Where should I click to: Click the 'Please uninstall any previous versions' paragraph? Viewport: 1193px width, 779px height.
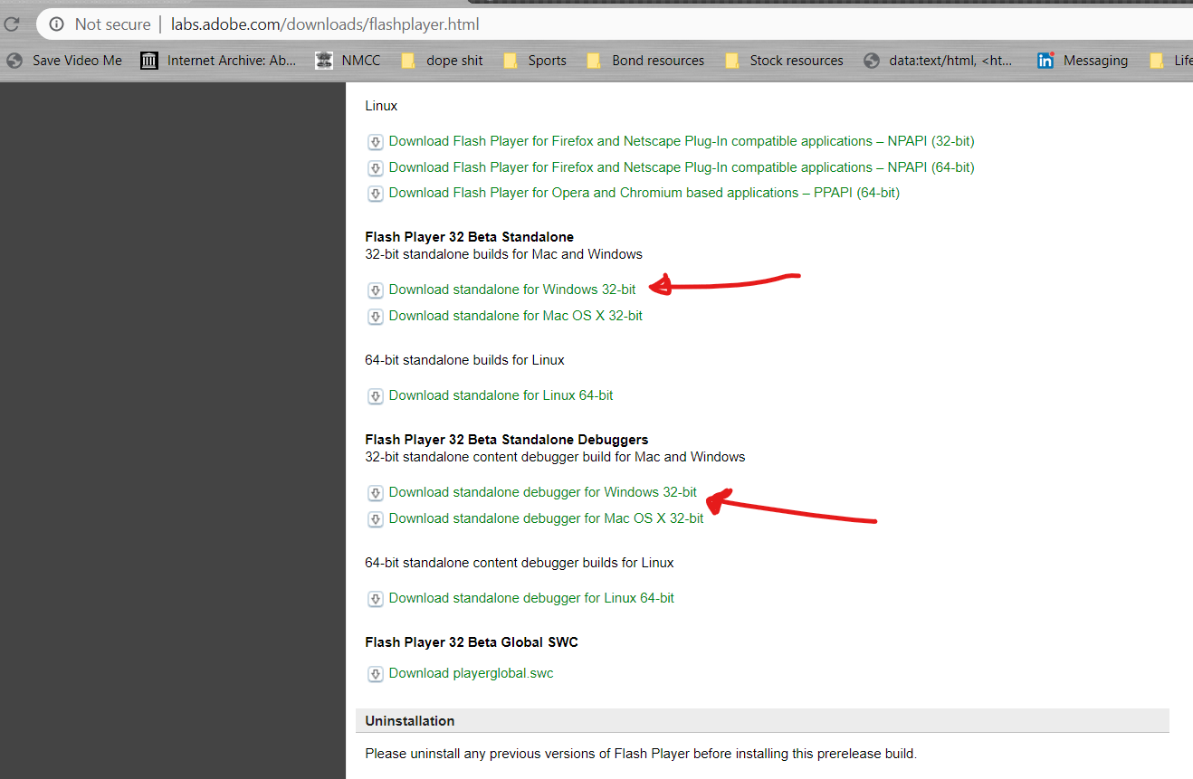coord(641,754)
